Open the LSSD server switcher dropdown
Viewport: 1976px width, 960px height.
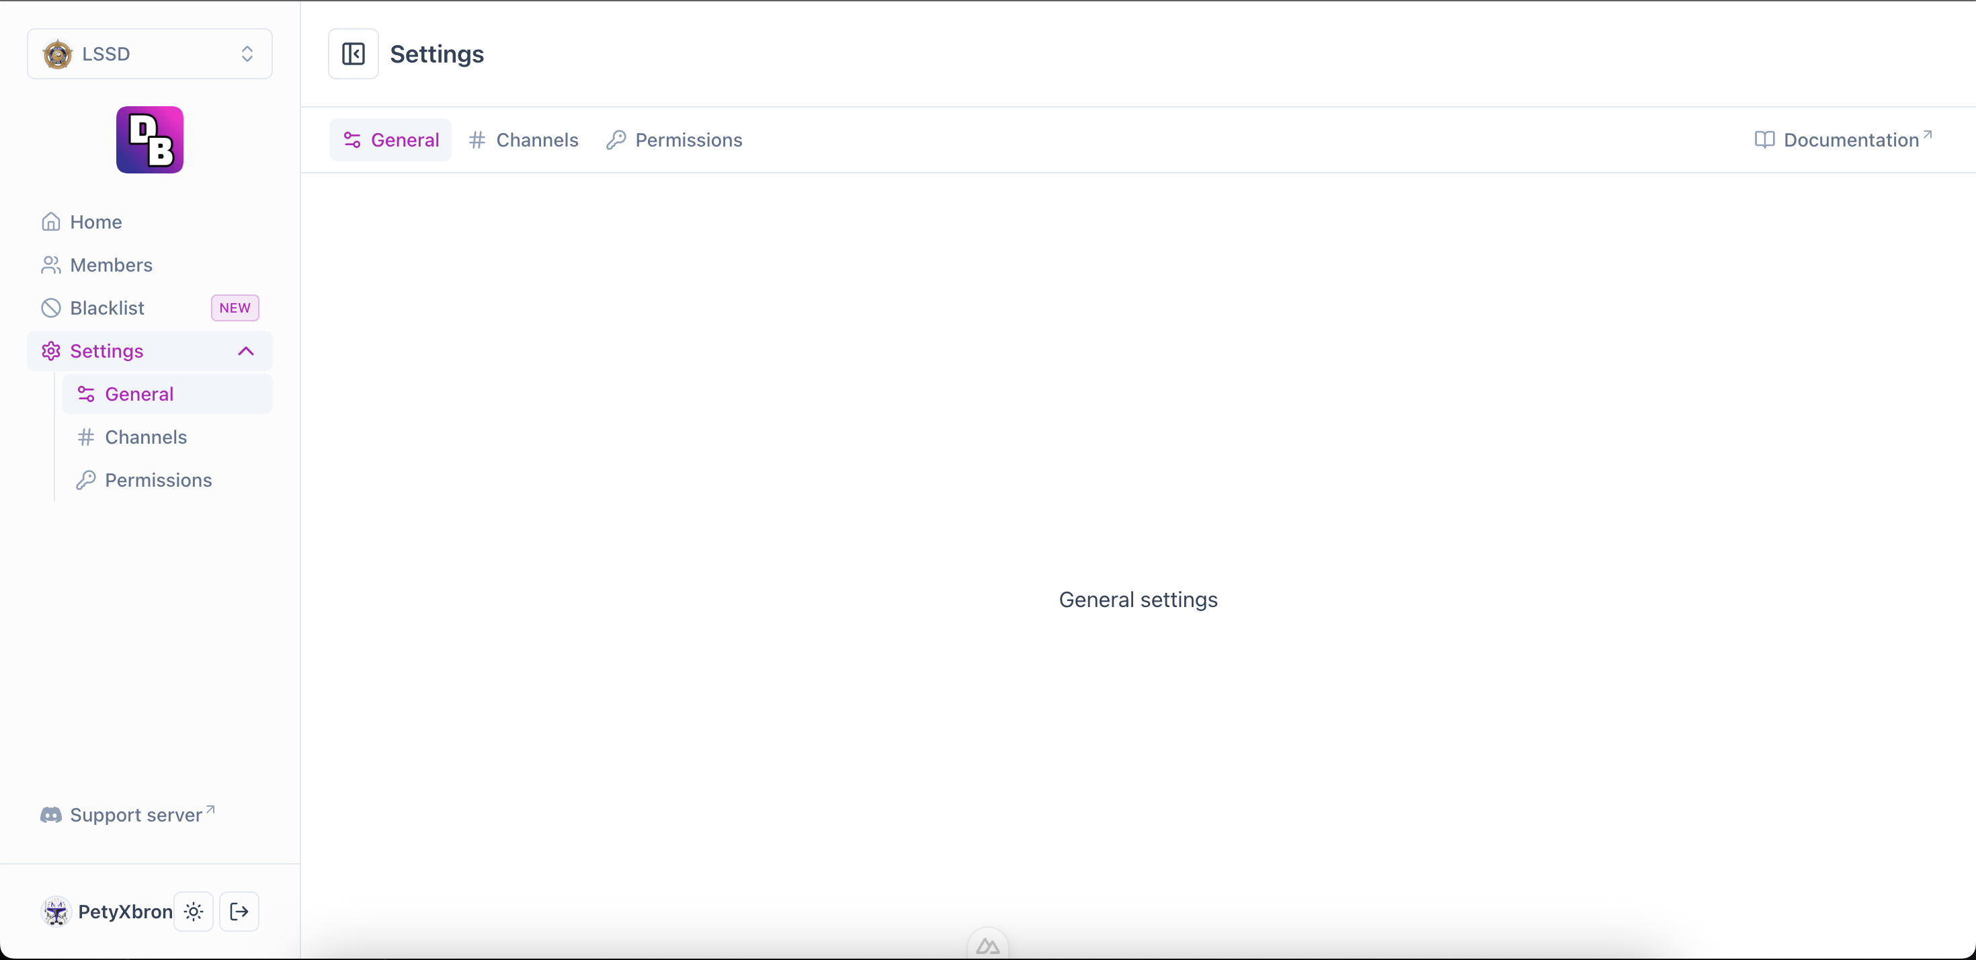[x=150, y=54]
